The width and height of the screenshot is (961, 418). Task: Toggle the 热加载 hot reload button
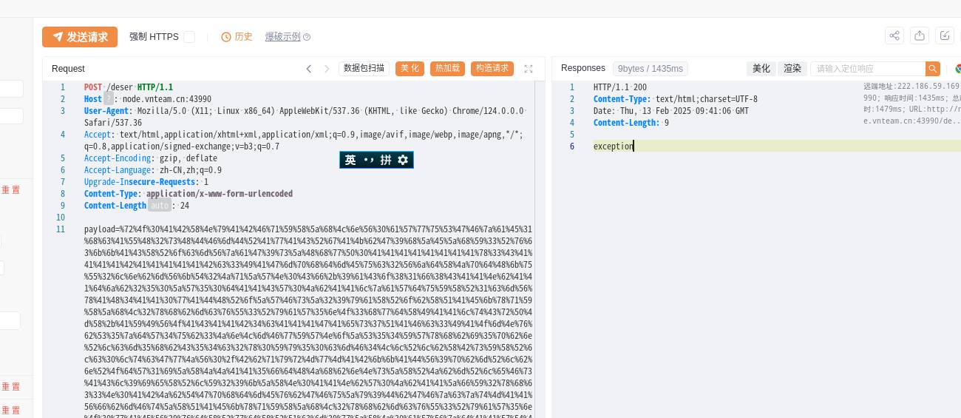447,68
